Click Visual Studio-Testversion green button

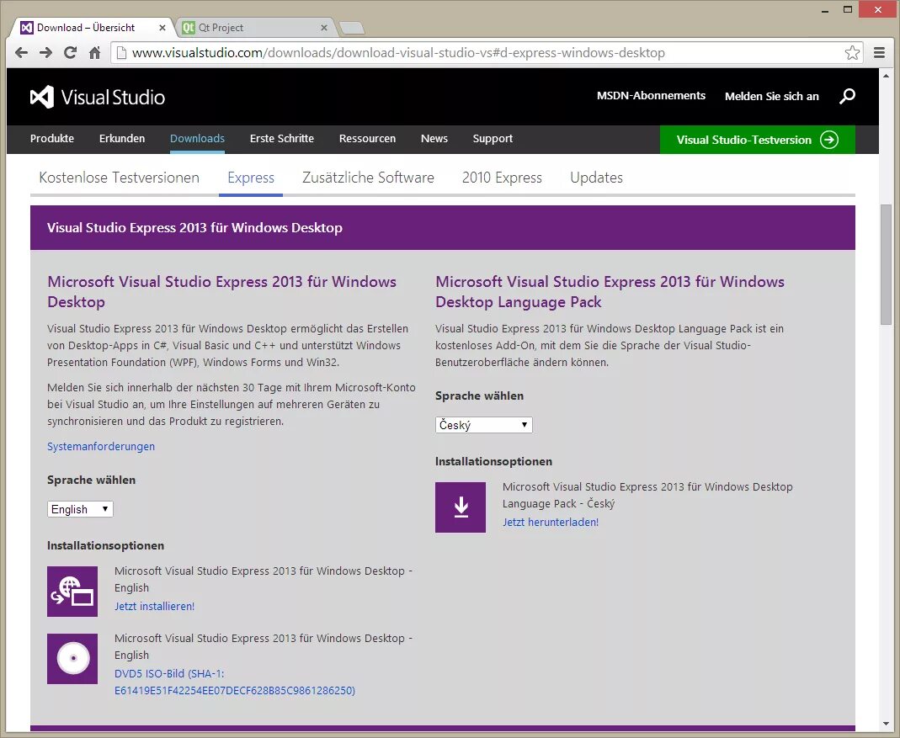tap(757, 140)
